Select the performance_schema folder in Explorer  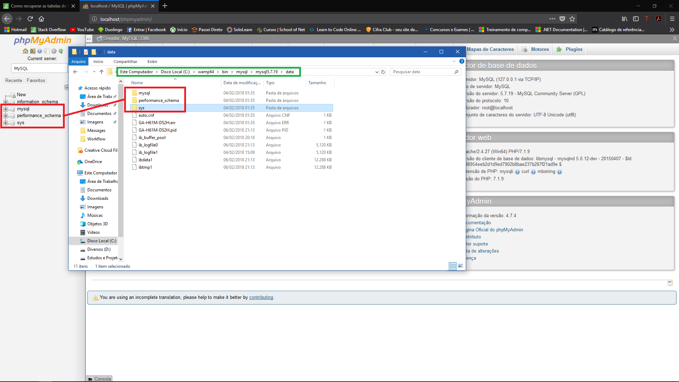click(159, 100)
